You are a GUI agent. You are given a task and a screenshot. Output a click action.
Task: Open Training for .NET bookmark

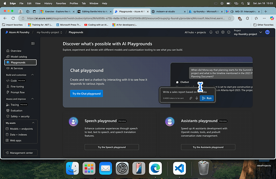point(40,25)
